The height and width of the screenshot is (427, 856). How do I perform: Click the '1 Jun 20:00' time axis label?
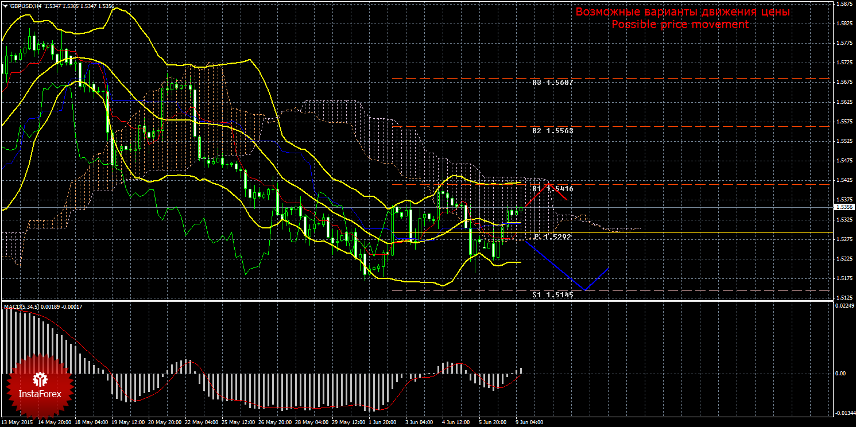(381, 422)
